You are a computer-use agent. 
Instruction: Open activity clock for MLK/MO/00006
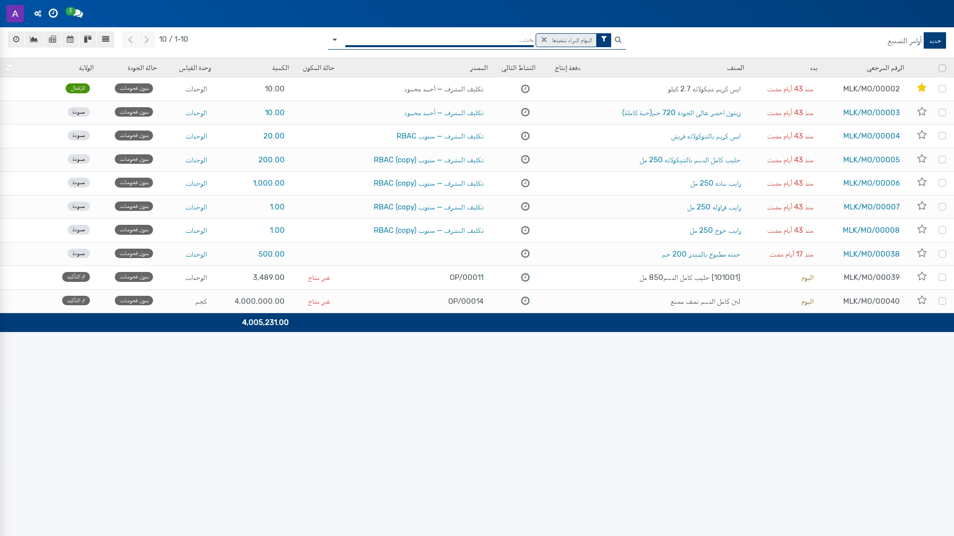525,183
